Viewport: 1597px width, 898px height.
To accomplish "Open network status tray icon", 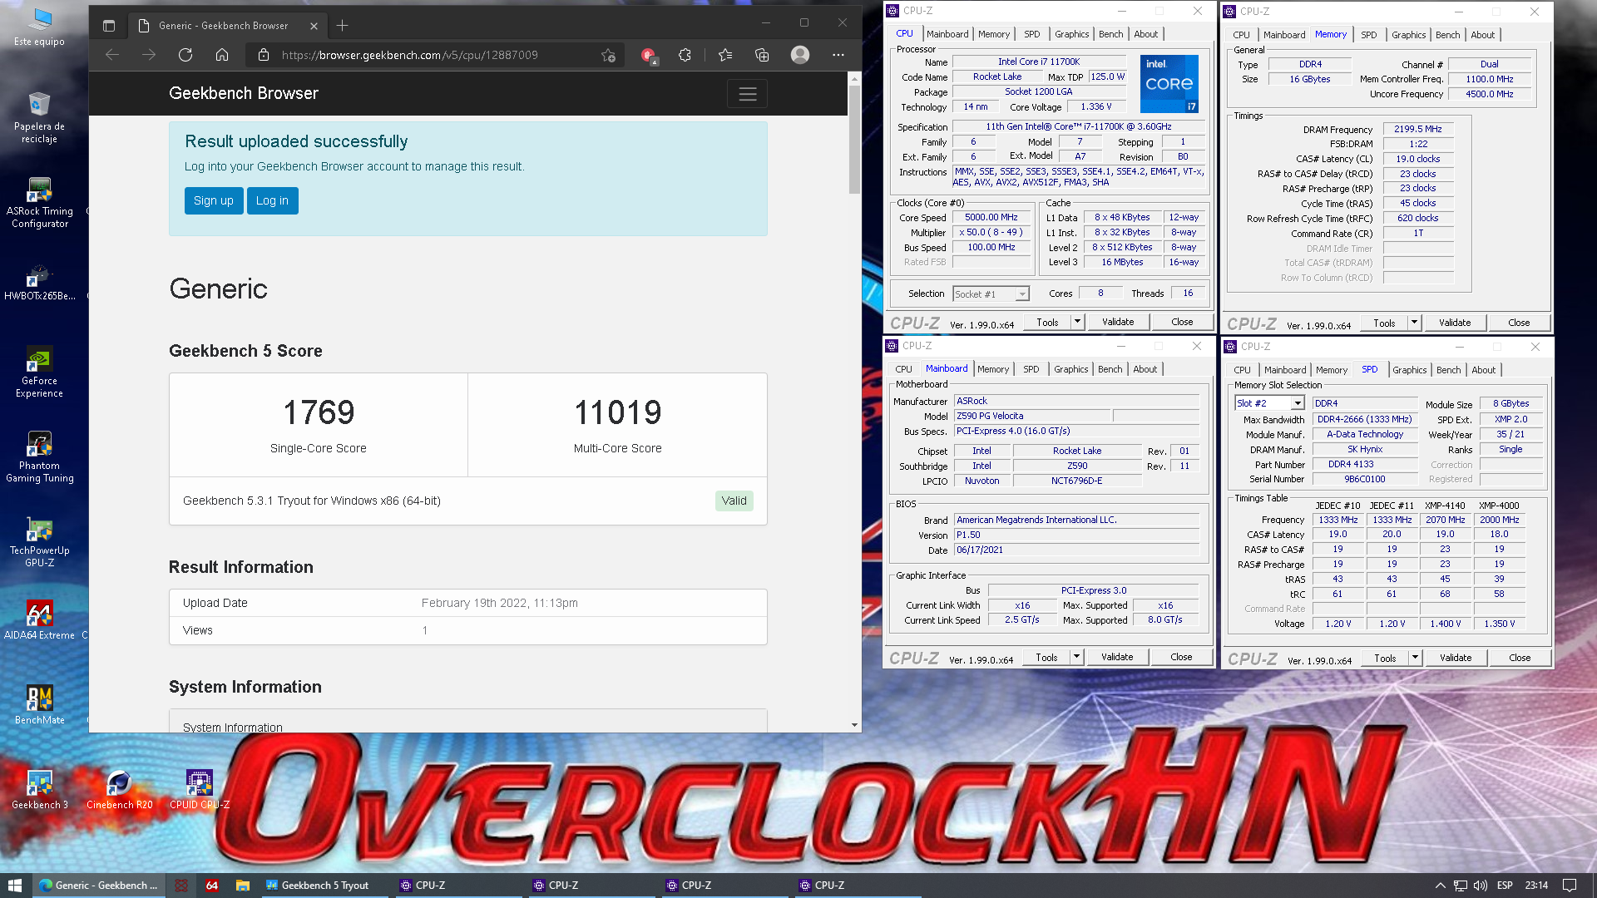I will [1460, 886].
